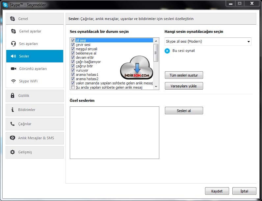Screen dimensions: 262x201
Task: Click 'Tüm sesleri sustur' button
Action: [x=184, y=75]
